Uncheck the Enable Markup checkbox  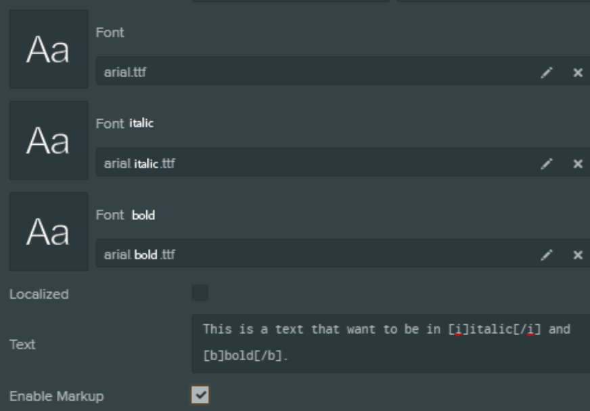200,395
